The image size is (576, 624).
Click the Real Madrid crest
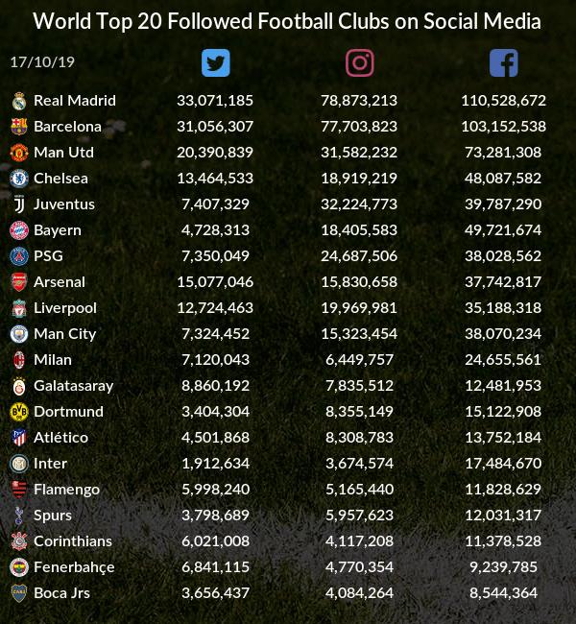[x=19, y=100]
